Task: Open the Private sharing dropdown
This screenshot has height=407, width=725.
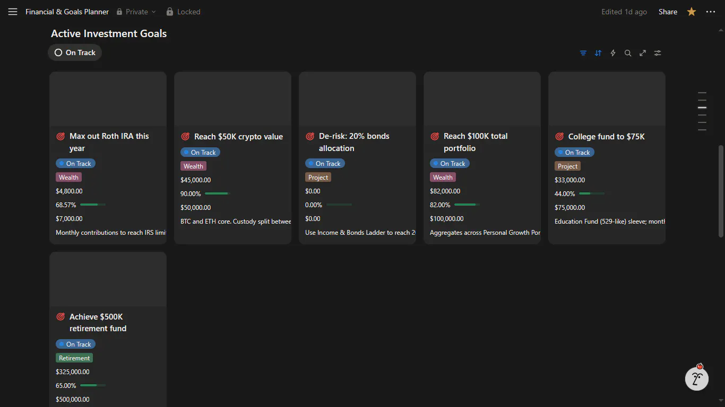Action: [x=136, y=12]
